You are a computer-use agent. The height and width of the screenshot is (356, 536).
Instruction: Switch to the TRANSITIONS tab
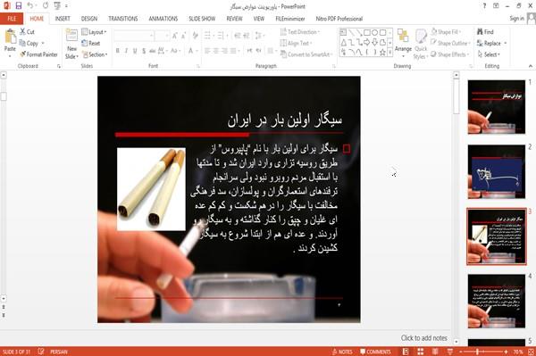pyautogui.click(x=123, y=19)
